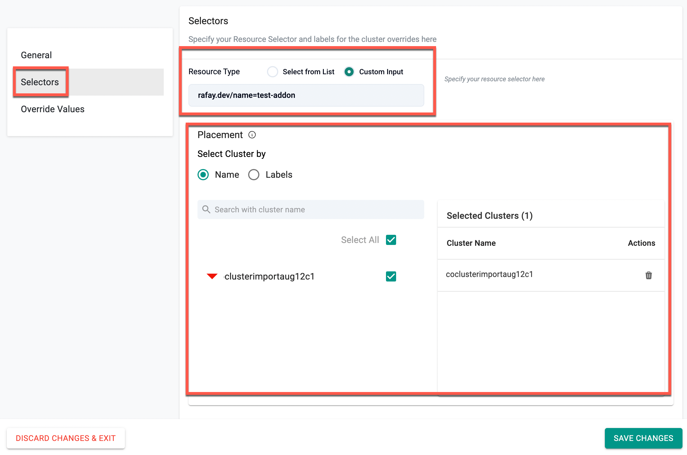Open the General section

[x=36, y=55]
